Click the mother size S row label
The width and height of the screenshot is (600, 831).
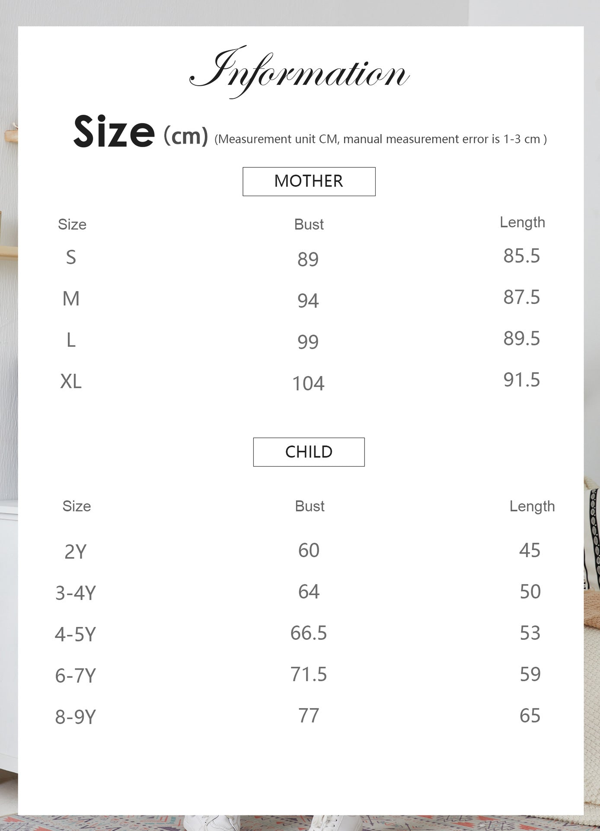[x=71, y=257]
